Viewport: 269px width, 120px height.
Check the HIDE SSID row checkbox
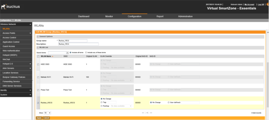point(38,64)
